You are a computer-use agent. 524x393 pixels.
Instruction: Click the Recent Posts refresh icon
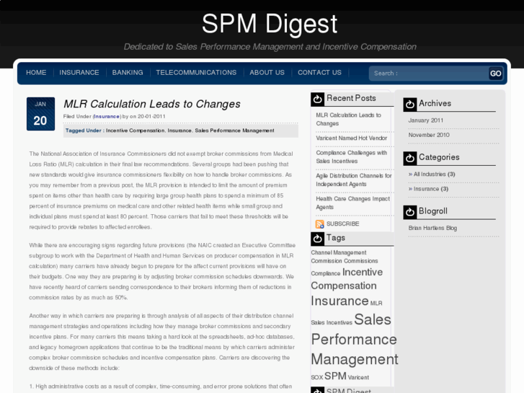[317, 100]
